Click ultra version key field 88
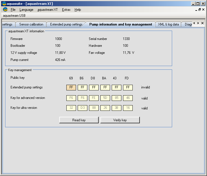 coord(94,108)
